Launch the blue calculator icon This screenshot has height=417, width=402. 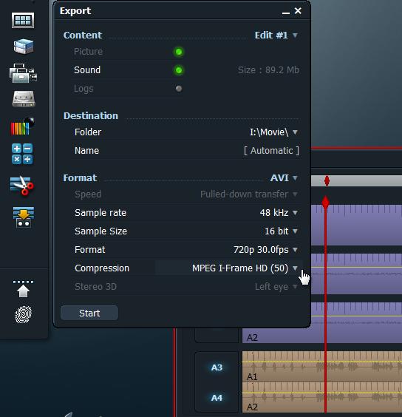tap(22, 154)
